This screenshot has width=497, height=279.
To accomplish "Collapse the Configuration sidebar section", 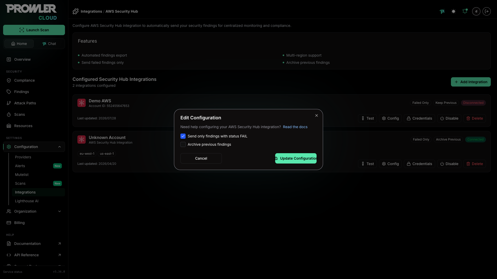I will point(60,147).
